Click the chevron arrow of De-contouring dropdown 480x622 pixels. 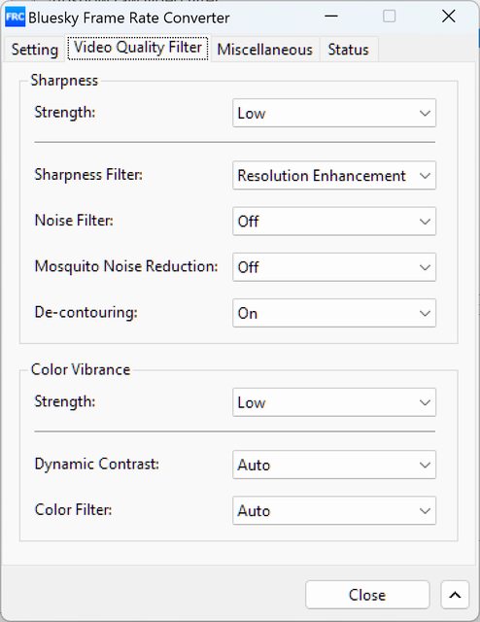click(425, 313)
